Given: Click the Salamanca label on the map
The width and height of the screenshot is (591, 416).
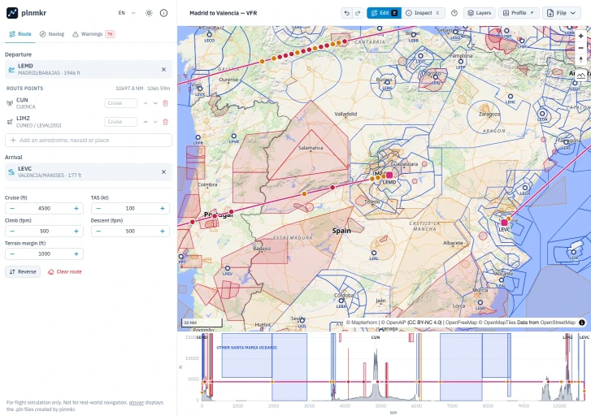Looking at the screenshot, I should (x=311, y=148).
